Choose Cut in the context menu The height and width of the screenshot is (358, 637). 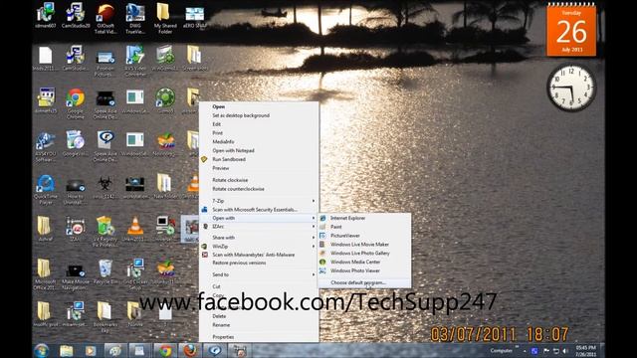tap(259, 286)
